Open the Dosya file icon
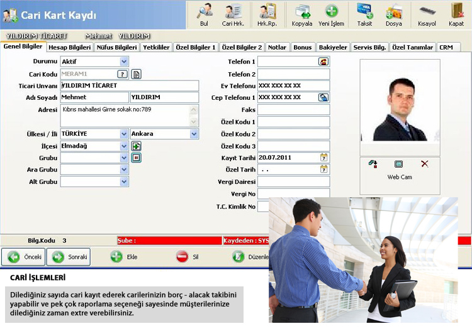Image resolution: width=472 pixels, height=331 pixels. (x=394, y=14)
